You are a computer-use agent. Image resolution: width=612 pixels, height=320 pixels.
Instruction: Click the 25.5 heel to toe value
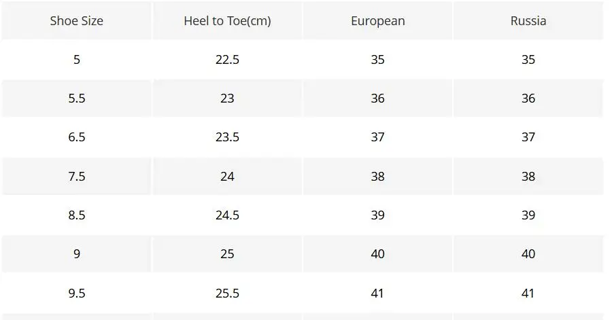pyautogui.click(x=227, y=294)
